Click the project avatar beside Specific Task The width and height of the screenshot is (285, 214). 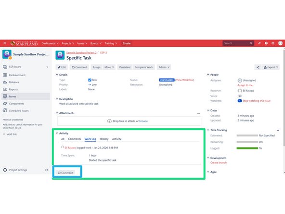[60, 55]
